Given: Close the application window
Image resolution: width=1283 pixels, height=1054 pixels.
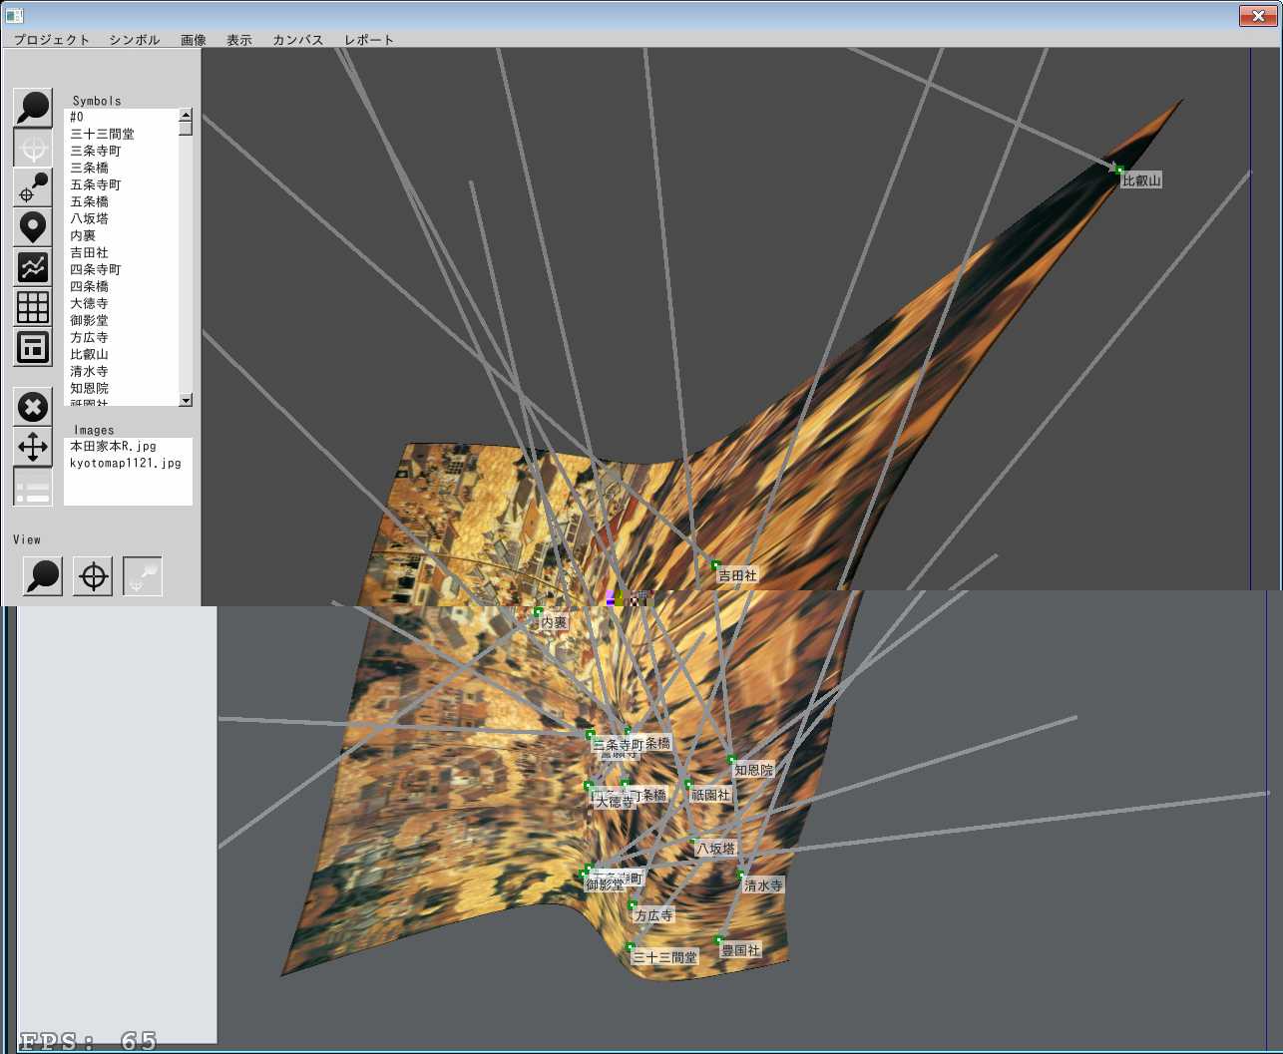Looking at the screenshot, I should click(x=1257, y=15).
